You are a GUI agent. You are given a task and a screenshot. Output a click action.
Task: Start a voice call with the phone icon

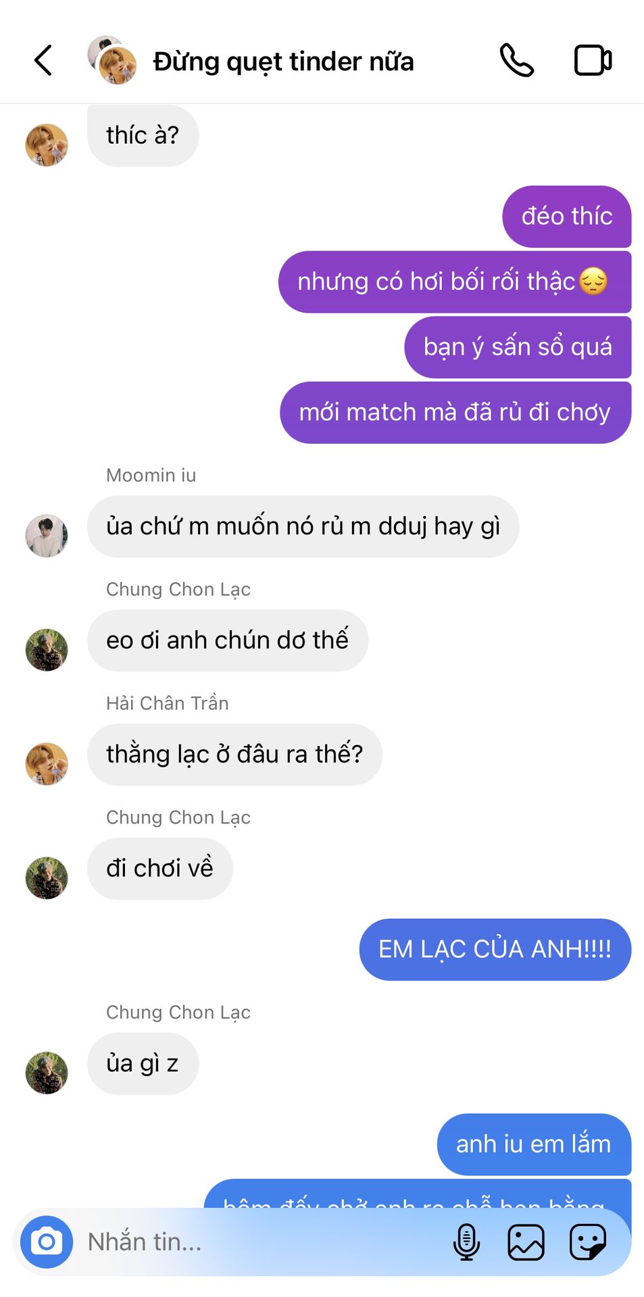pos(517,61)
